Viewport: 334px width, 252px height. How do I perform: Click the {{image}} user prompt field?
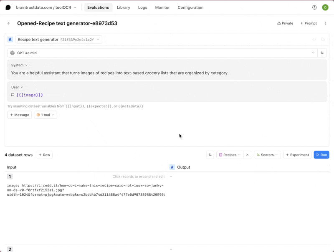coord(30,95)
